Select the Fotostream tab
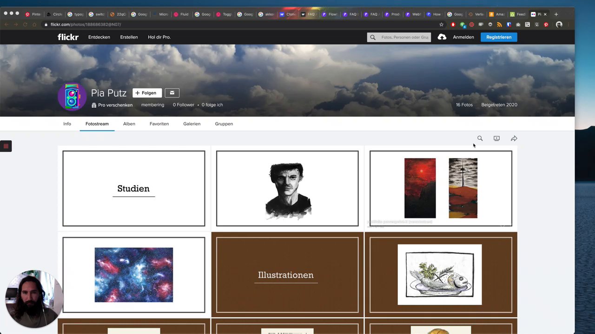This screenshot has width=595, height=334. (x=97, y=124)
